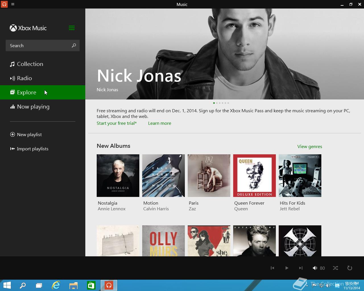Open the Collection section
Viewport: 364px width, 291px height.
pos(43,64)
